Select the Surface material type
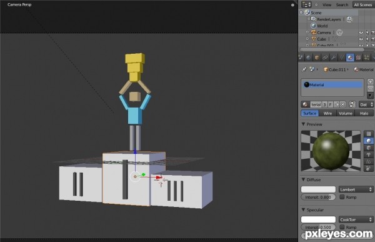 [310, 113]
